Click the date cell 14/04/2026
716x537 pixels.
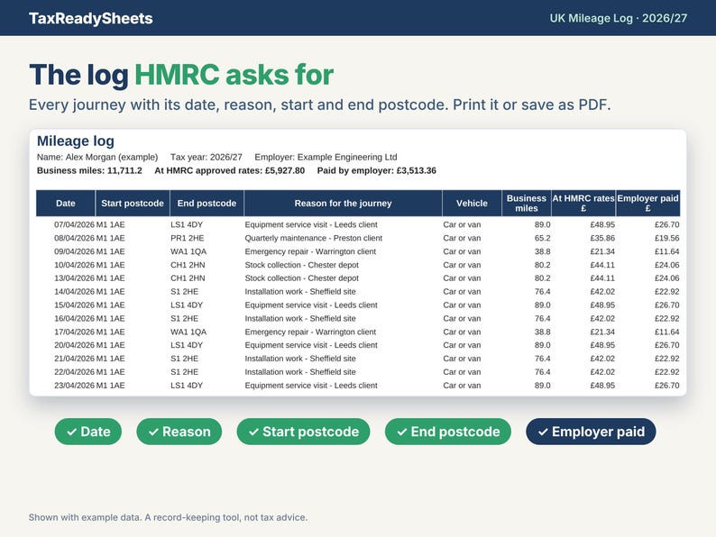coord(75,292)
